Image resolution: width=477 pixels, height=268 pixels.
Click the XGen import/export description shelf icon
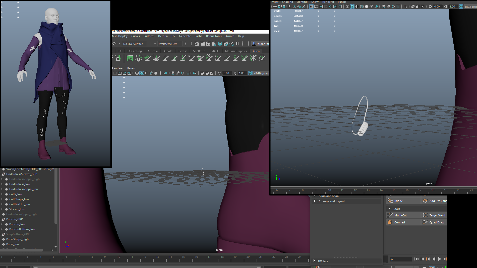click(x=118, y=58)
